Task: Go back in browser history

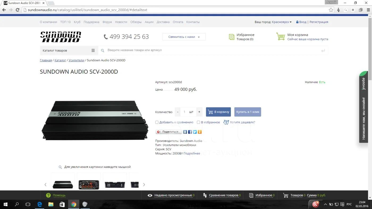Action: (4, 10)
